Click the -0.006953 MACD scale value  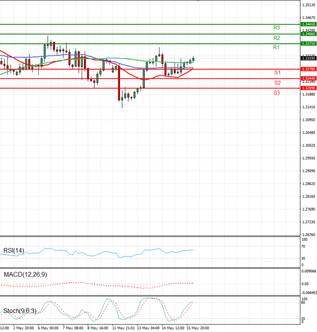click(x=309, y=293)
